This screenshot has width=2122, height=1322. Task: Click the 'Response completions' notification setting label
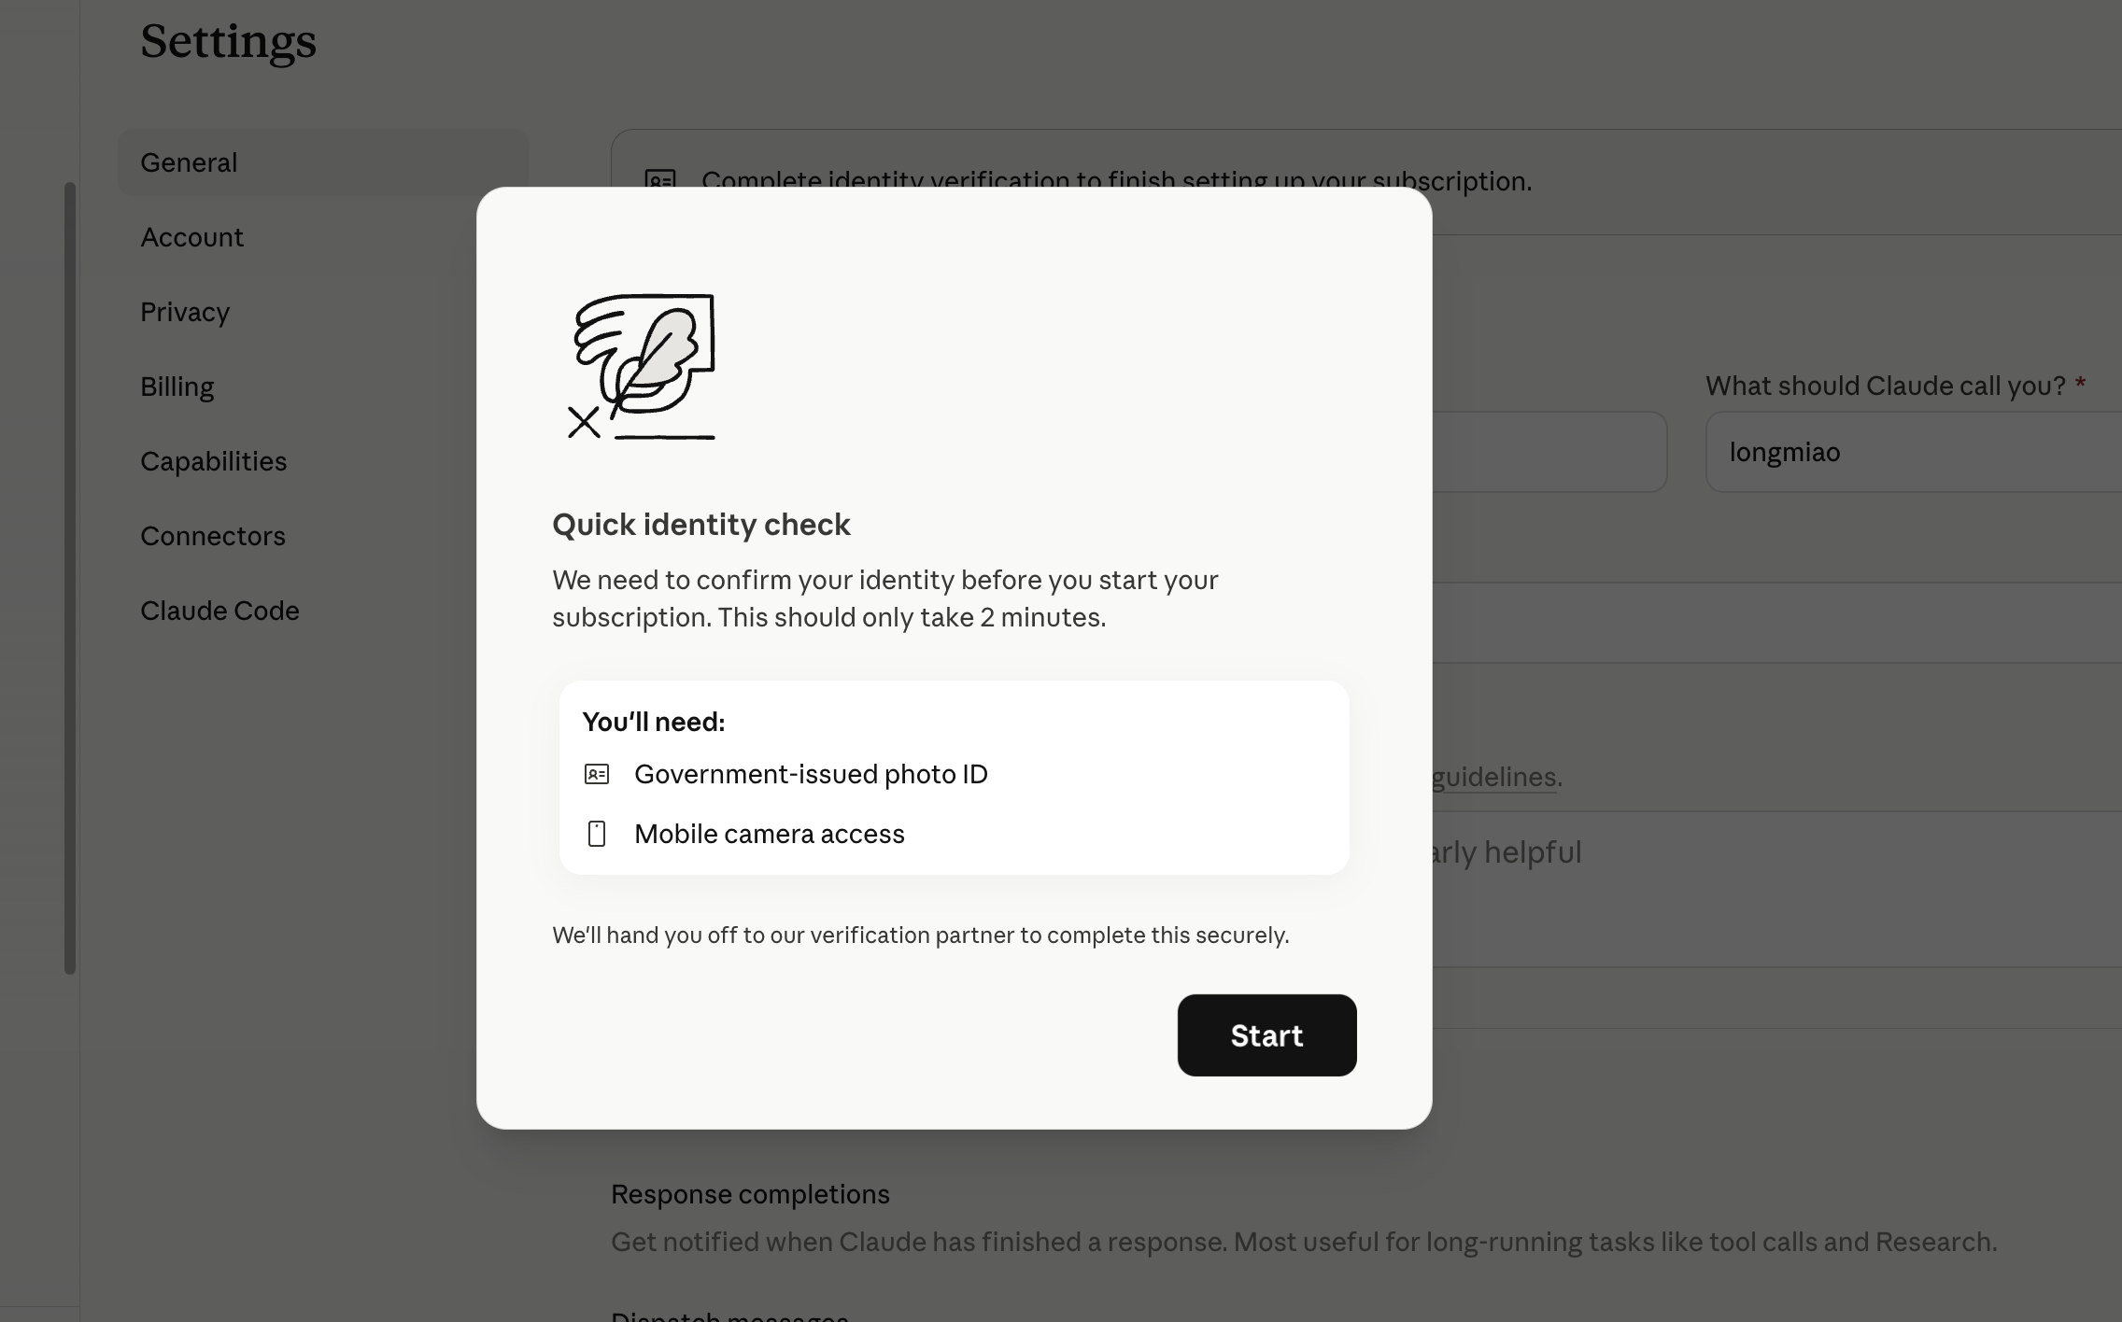pos(750,1194)
